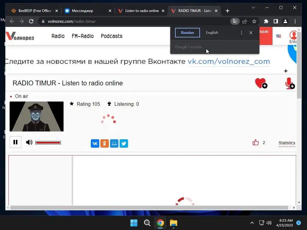Click the Rating 105 star
307x230 pixels.
72,104
